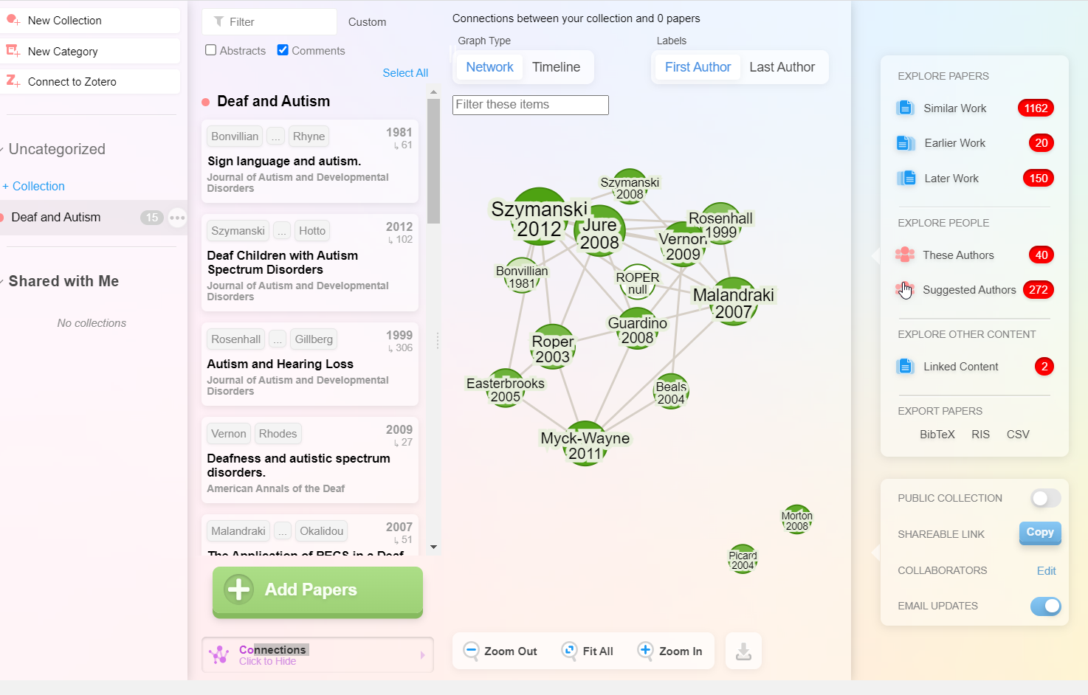Download the graph image
The width and height of the screenshot is (1088, 695).
click(x=743, y=651)
